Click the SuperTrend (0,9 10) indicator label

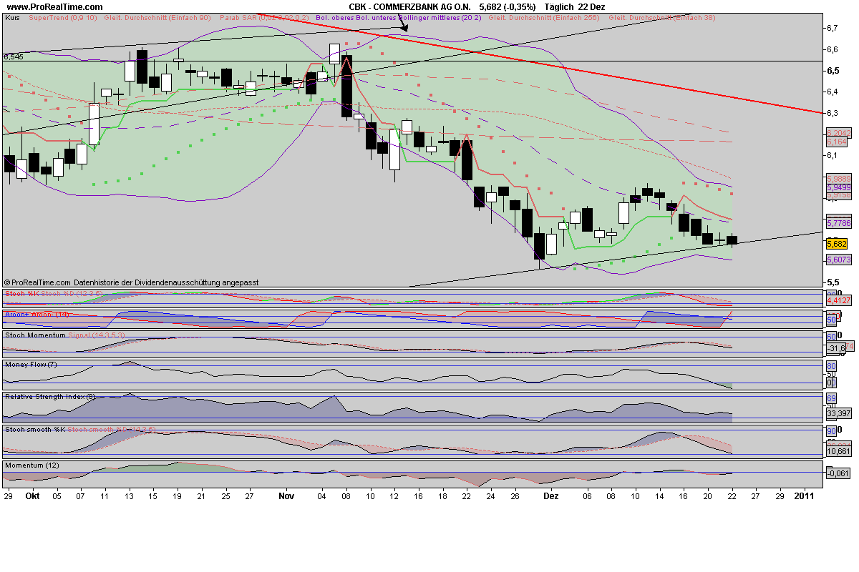[64, 16]
